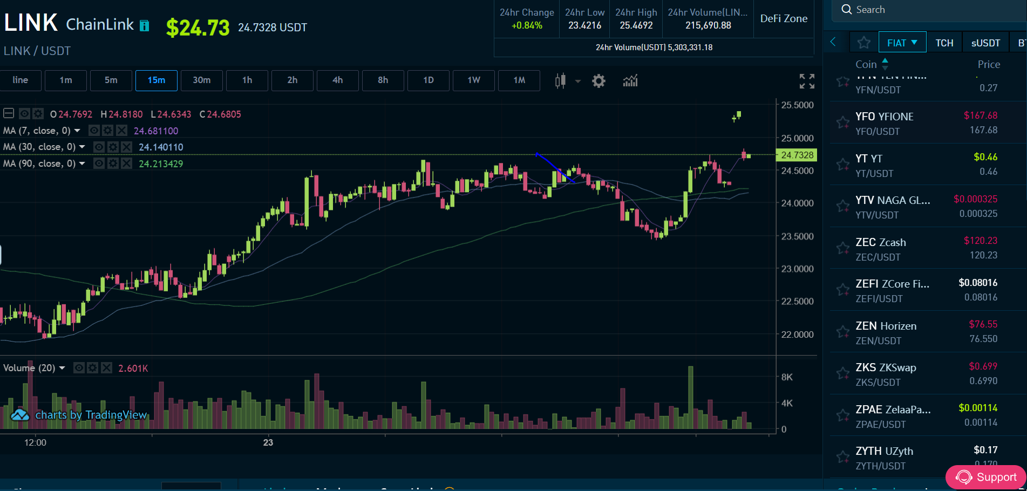The image size is (1027, 491).
Task: Hide the MA (30, close, 0) indicator
Action: tap(99, 147)
